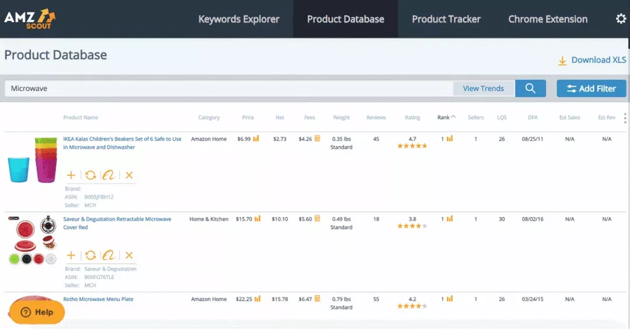Click the Microwave search input field
The height and width of the screenshot is (329, 630).
click(x=229, y=89)
